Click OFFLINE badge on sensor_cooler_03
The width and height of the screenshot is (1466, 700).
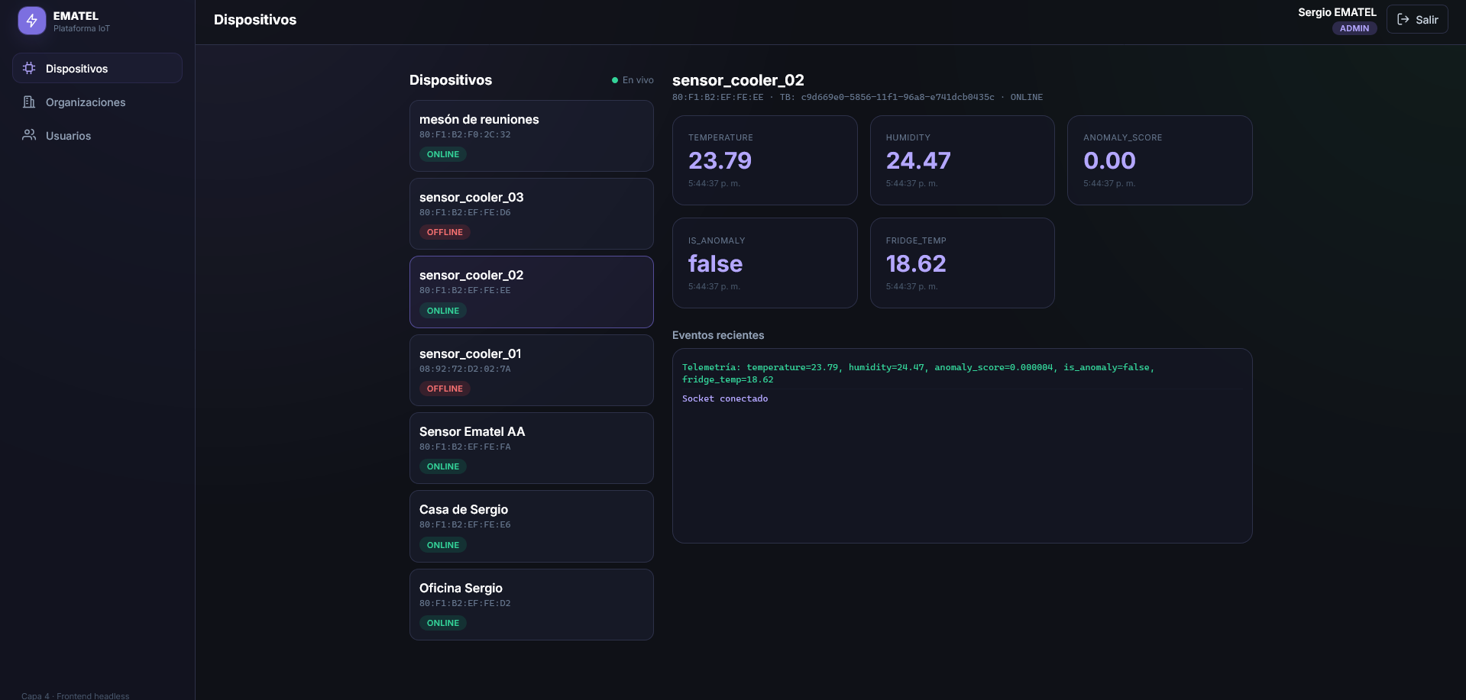coord(445,232)
